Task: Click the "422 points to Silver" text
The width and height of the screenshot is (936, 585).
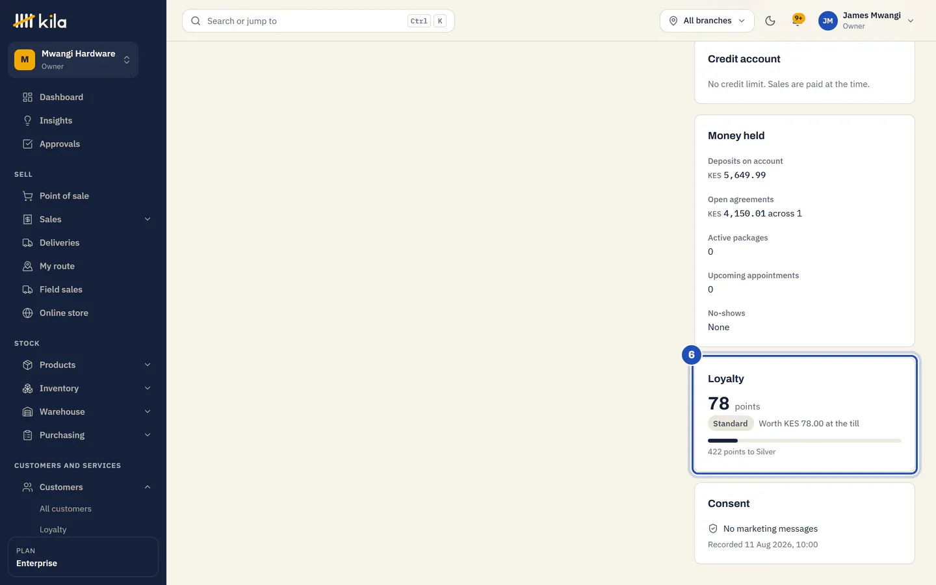Action: pos(742,452)
